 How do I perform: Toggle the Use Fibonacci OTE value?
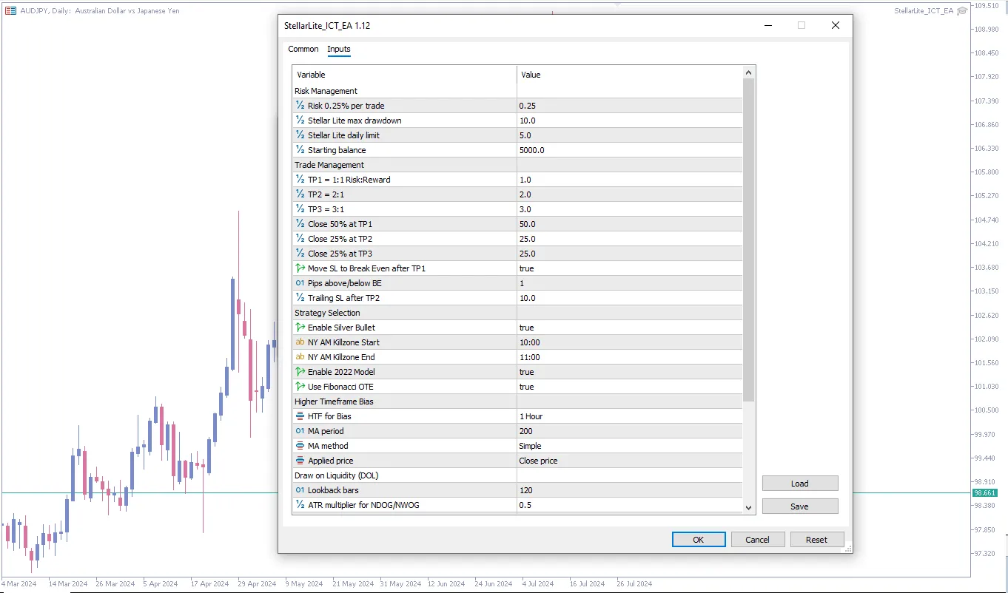pos(629,387)
